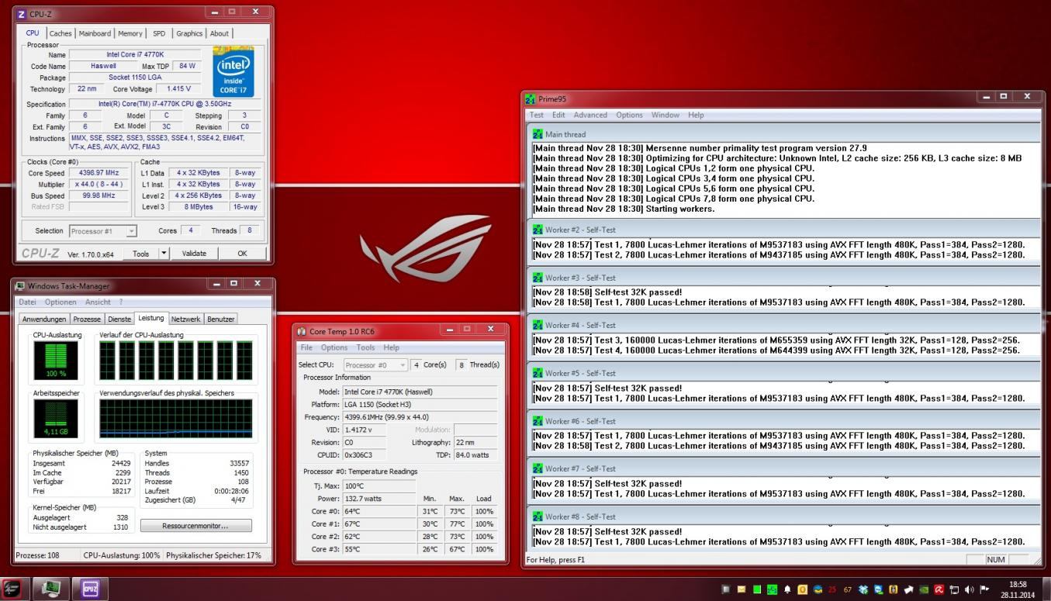Switch to Task-Manager Anwendungen tab
The height and width of the screenshot is (601, 1051).
point(44,319)
